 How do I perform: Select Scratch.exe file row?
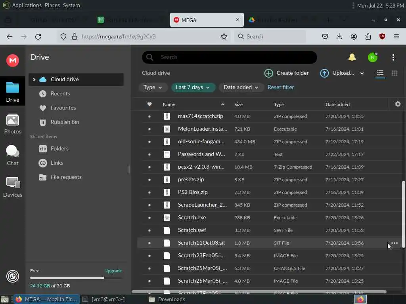pyautogui.click(x=269, y=218)
